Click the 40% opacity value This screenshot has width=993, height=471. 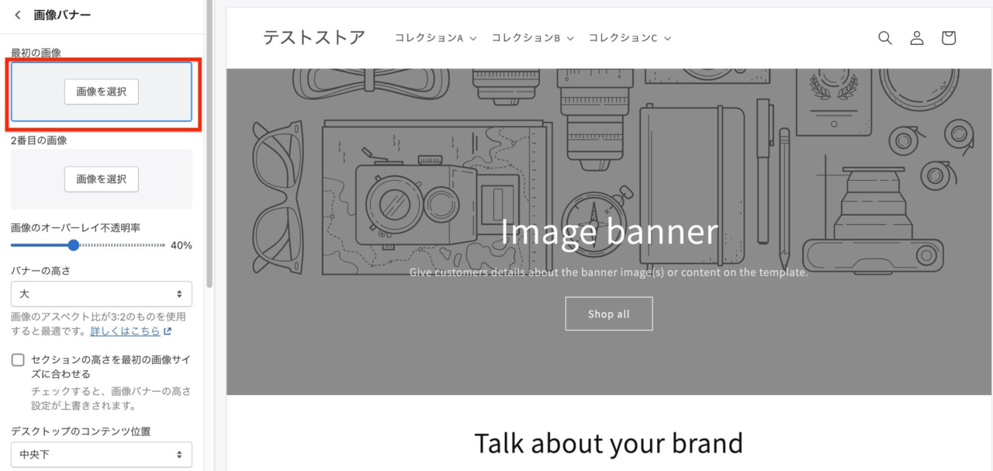pos(182,245)
